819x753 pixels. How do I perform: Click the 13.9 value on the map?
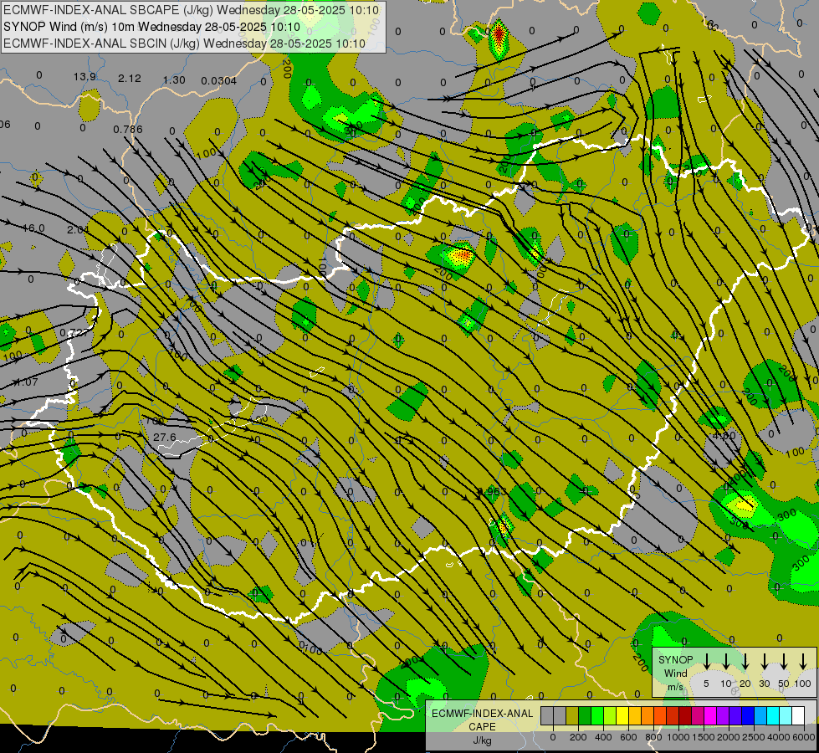[x=84, y=77]
